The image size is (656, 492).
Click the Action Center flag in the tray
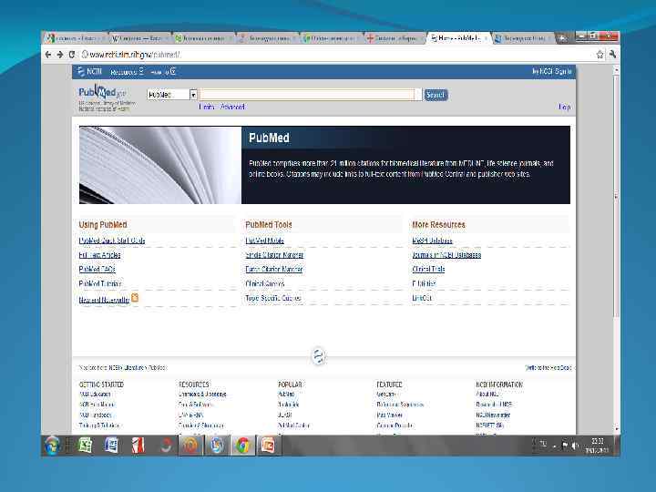click(565, 446)
